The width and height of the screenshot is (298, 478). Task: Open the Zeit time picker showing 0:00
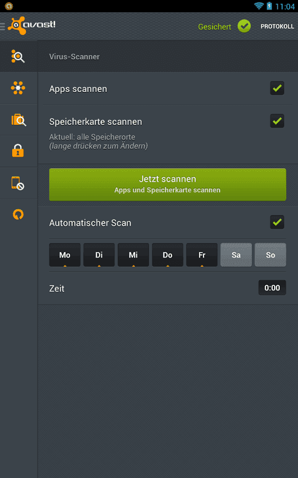(272, 288)
